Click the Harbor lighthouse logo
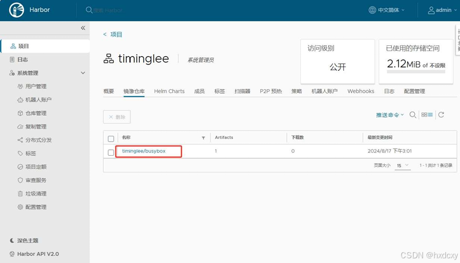460x263 pixels. pyautogui.click(x=17, y=10)
